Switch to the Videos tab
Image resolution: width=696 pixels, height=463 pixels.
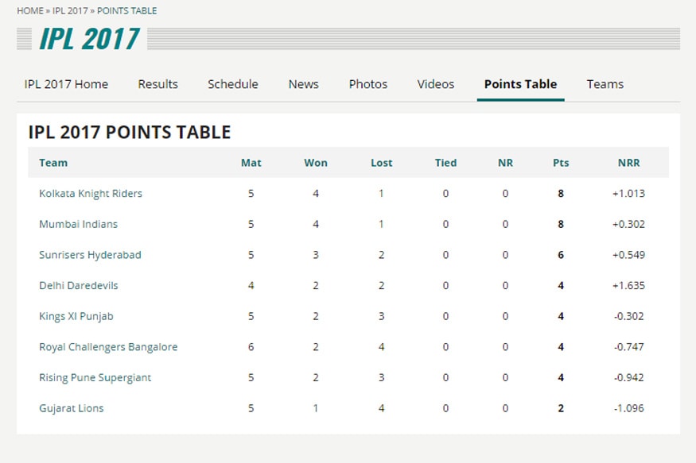pos(435,84)
